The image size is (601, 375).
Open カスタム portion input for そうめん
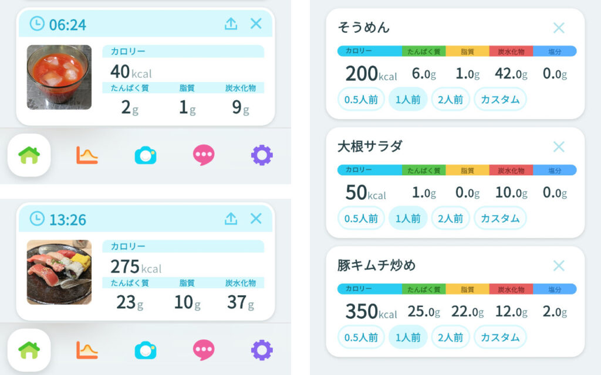point(499,99)
